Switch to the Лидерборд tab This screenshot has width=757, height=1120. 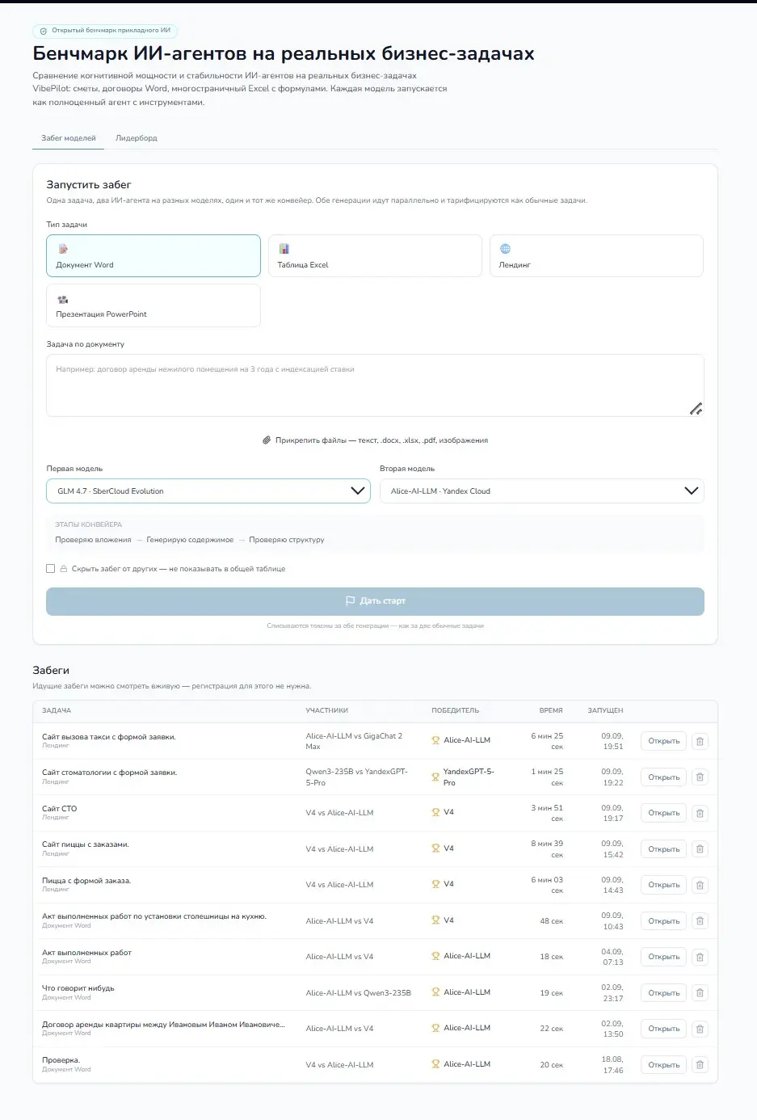pos(137,138)
